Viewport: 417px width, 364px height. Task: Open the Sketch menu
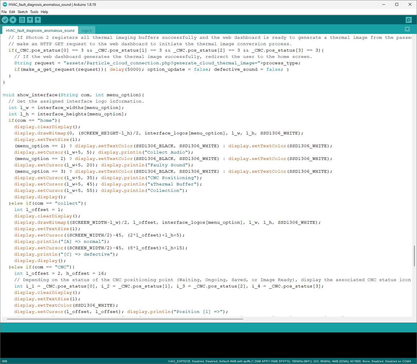(x=22, y=12)
